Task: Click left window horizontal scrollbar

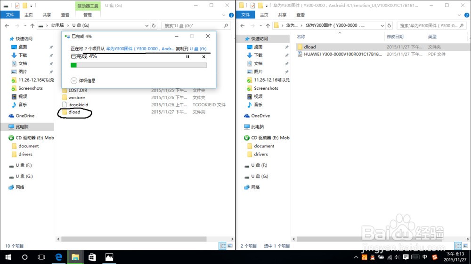Action: tap(134, 239)
